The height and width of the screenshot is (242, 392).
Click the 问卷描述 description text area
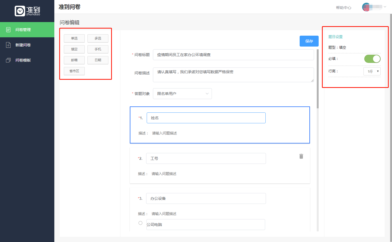pyautogui.click(x=233, y=75)
